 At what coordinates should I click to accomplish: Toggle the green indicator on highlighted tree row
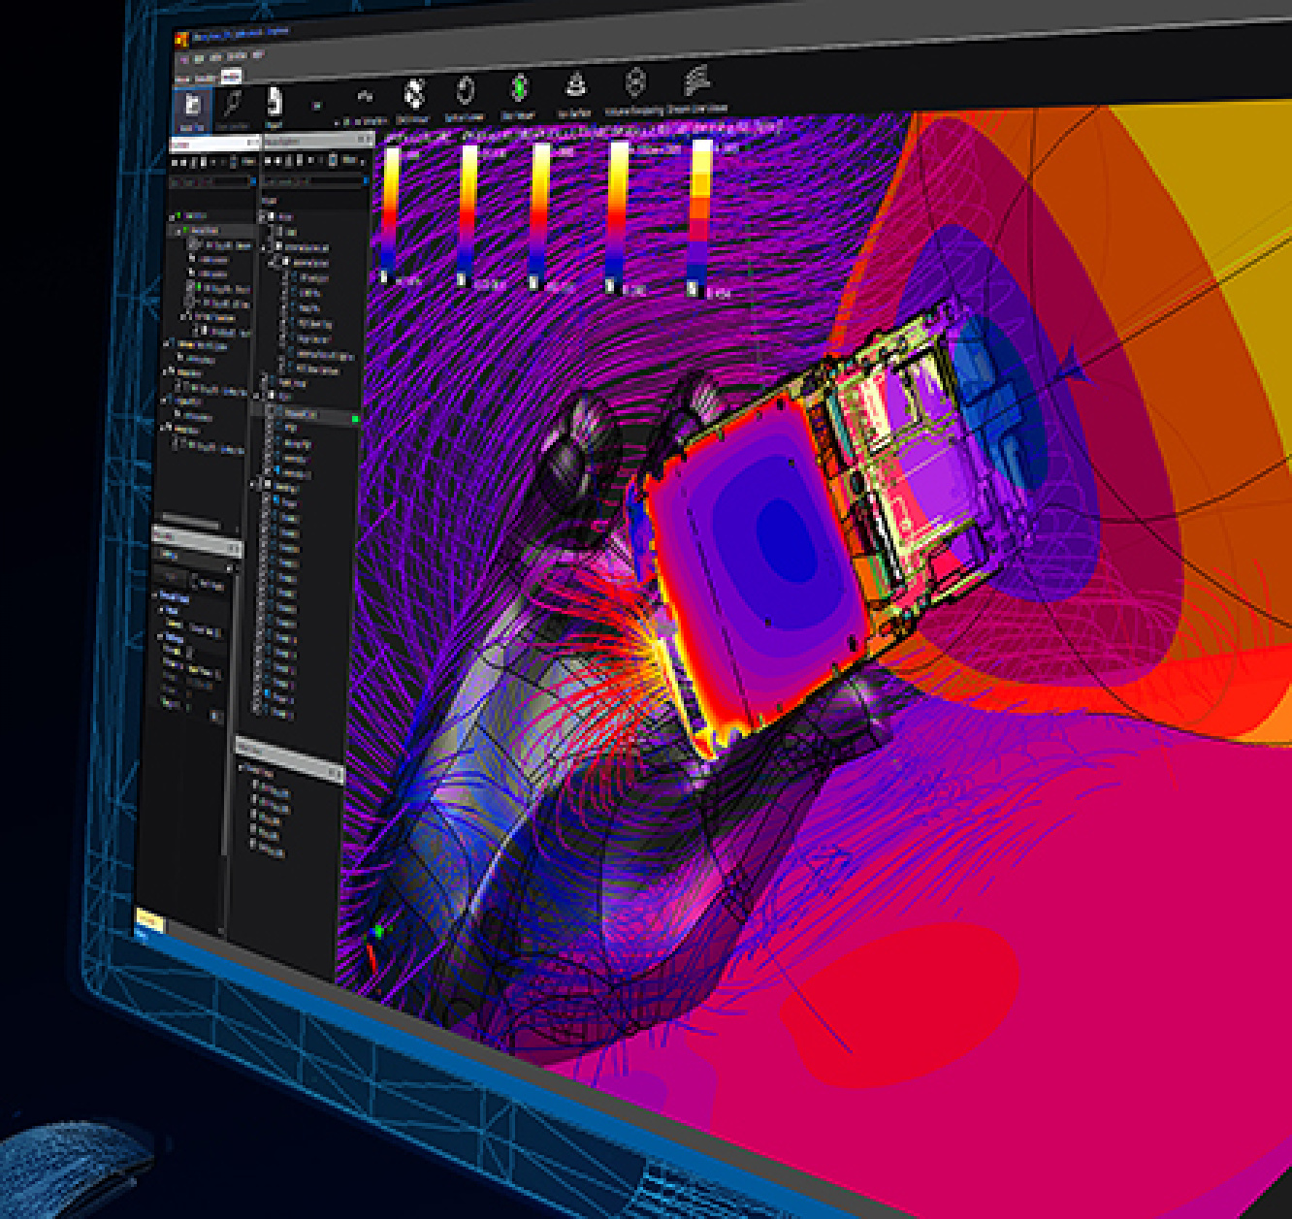tap(356, 418)
